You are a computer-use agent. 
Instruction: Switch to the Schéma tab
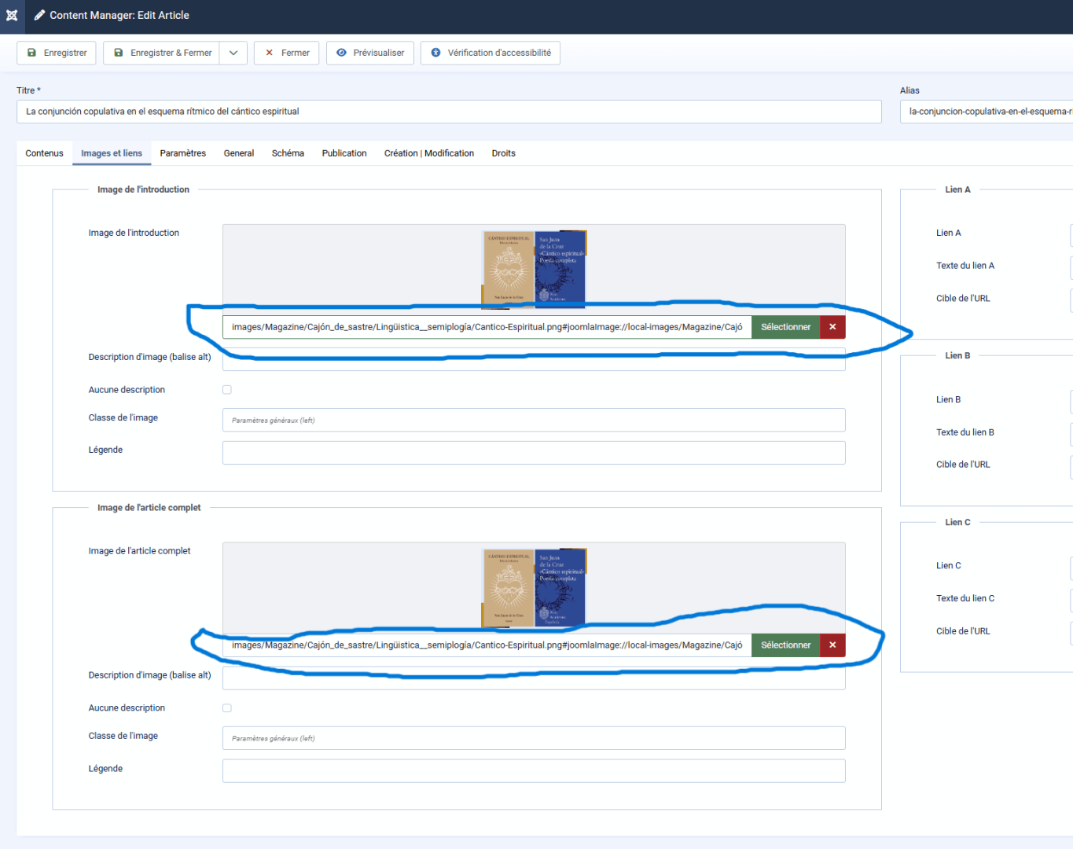(288, 153)
